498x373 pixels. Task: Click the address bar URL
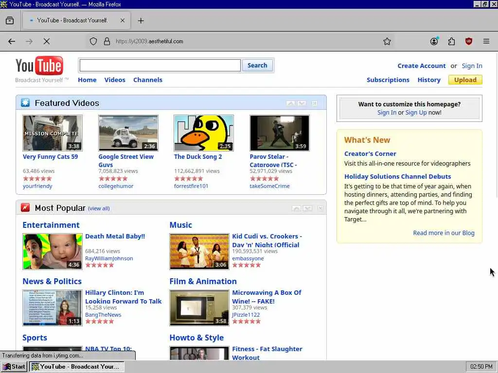click(x=149, y=41)
